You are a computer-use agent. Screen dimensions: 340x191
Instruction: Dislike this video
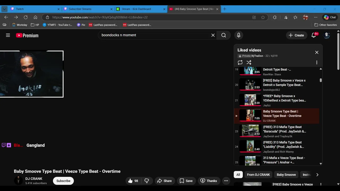click(x=147, y=181)
